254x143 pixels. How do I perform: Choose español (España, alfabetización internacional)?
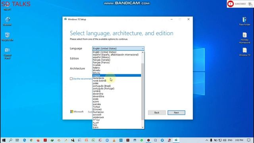[x=117, y=55]
